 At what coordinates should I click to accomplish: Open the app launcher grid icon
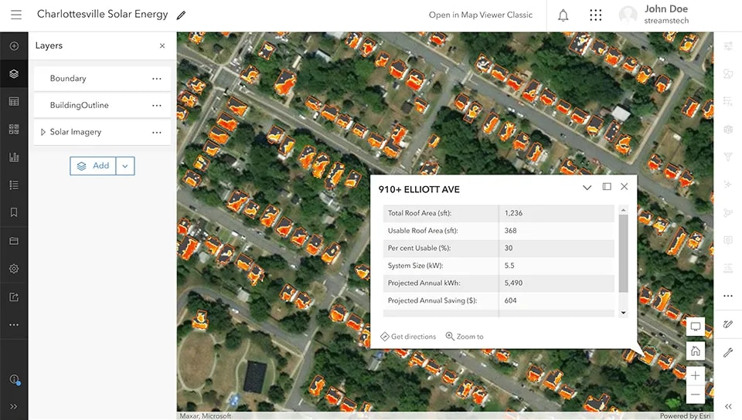595,15
